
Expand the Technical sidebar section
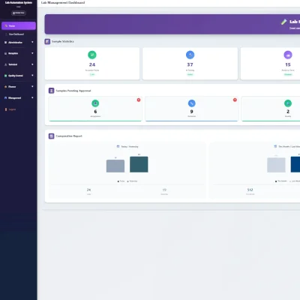[19, 64]
